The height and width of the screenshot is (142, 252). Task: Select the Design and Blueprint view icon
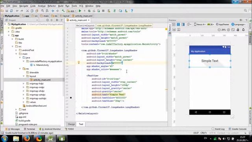[183, 24]
